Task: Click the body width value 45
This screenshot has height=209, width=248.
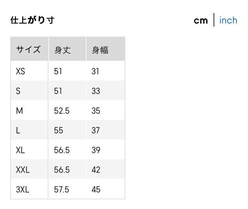Action: pos(96,190)
